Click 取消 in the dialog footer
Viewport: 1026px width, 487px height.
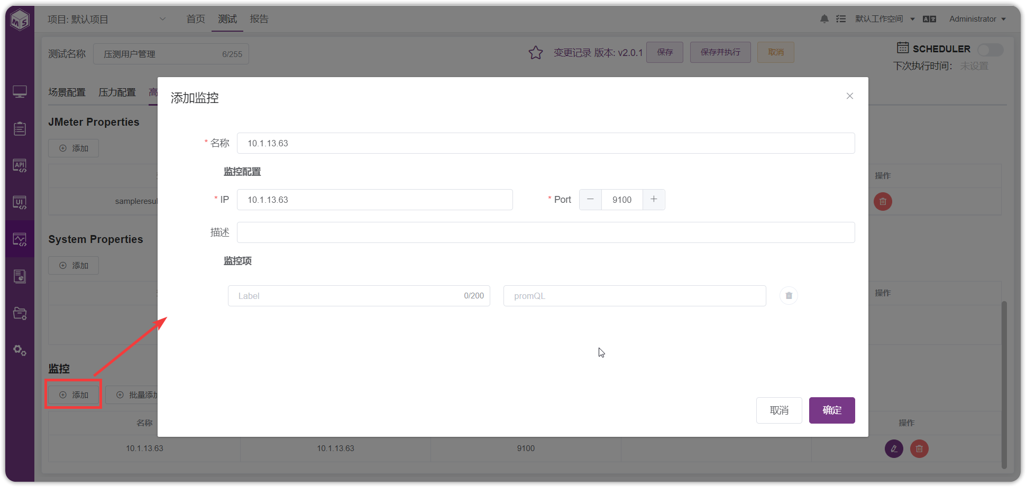[779, 410]
